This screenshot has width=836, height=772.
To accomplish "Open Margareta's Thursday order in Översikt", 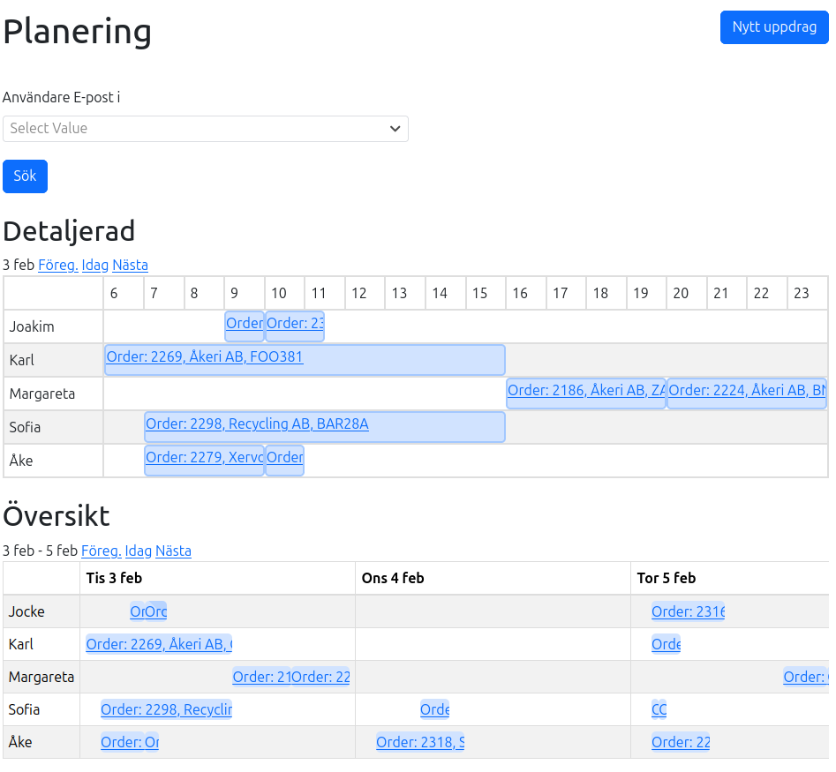I will pyautogui.click(x=805, y=678).
